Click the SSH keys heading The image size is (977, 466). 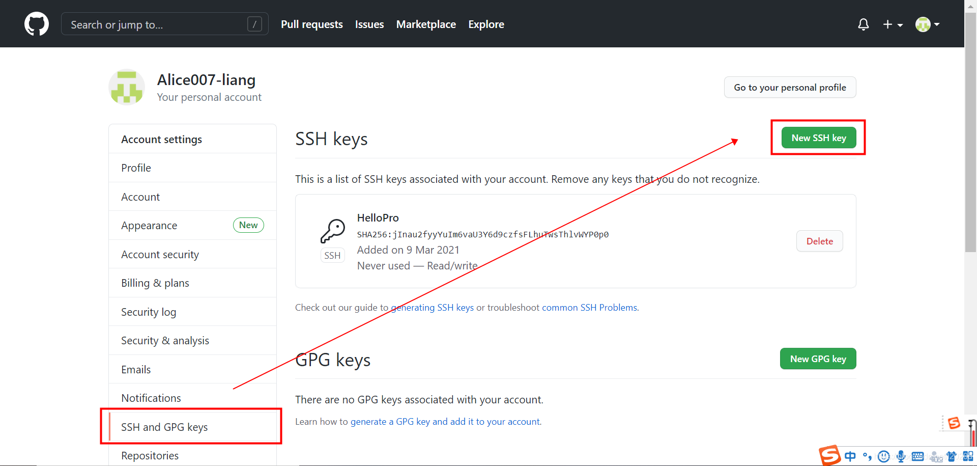(x=331, y=139)
